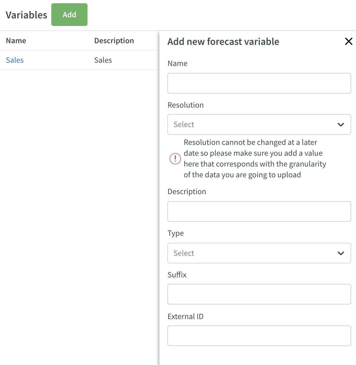Focus the External ID input field
Image resolution: width=356 pixels, height=365 pixels.
259,336
